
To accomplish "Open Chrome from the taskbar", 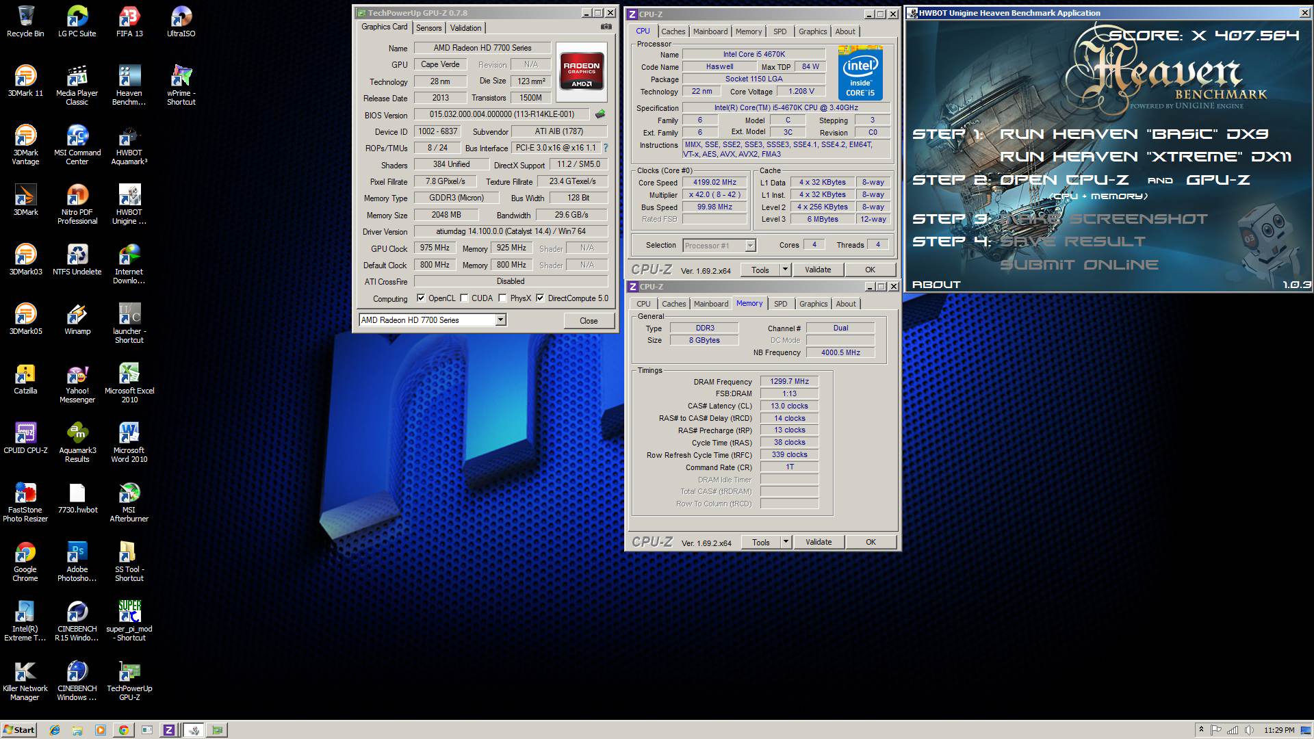I will (123, 730).
